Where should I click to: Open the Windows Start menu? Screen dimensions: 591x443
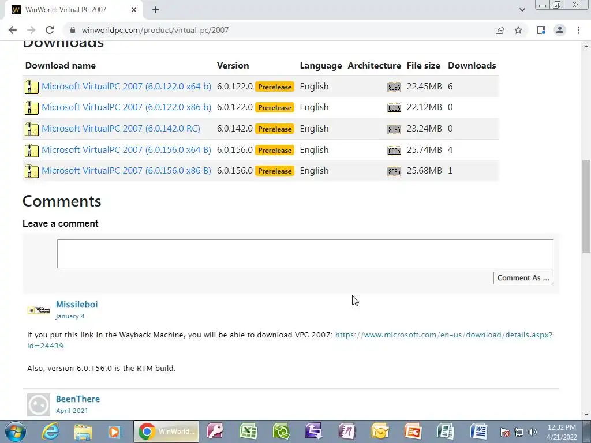(15, 431)
